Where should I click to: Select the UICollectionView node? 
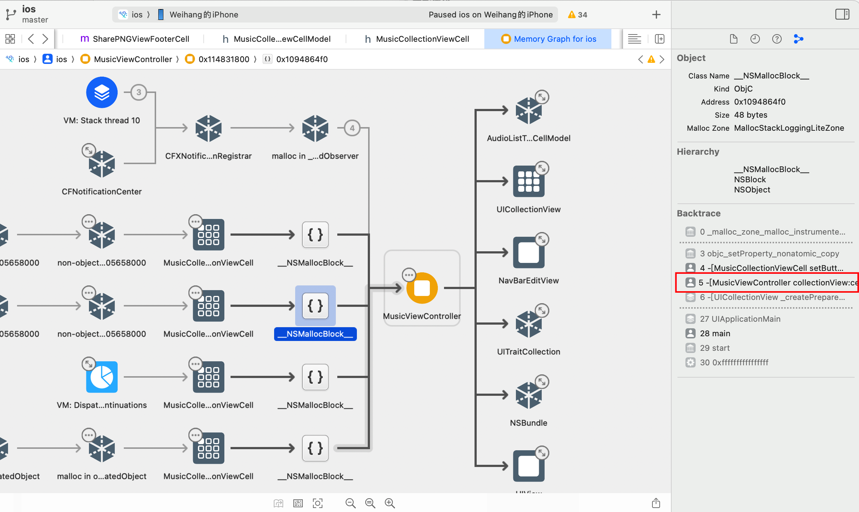529,181
